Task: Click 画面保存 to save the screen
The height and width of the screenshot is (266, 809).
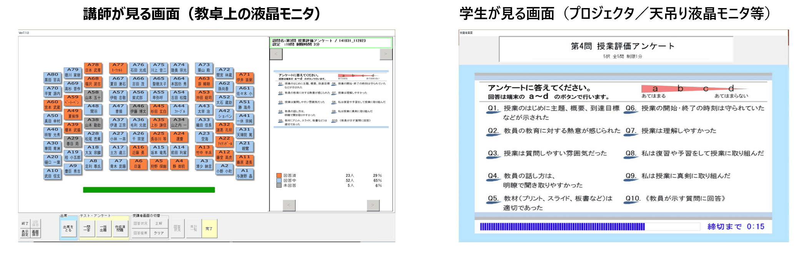Action: coord(35,233)
